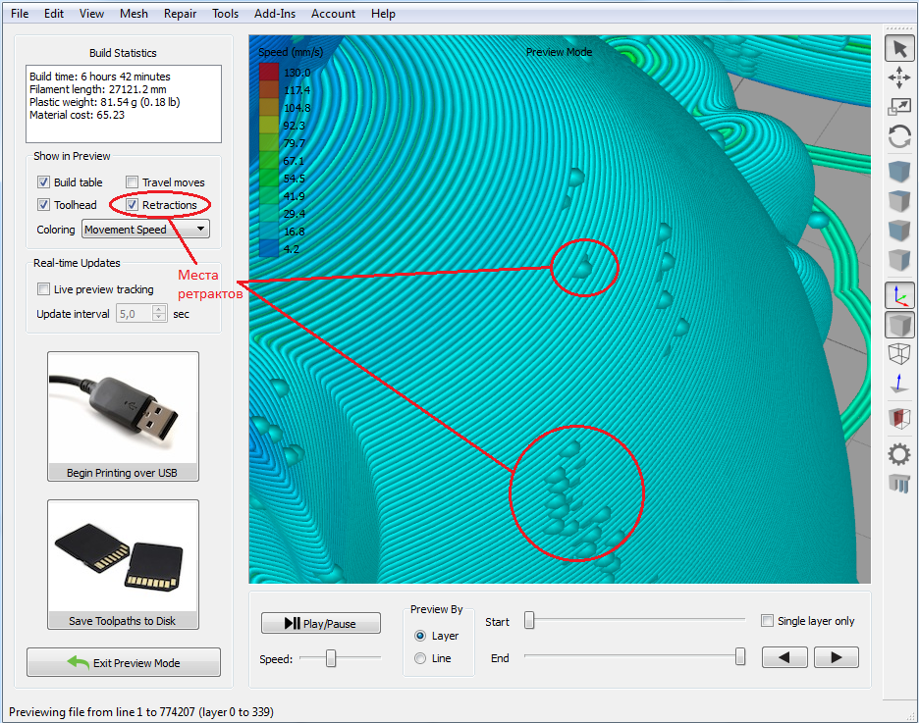Click the coordinate axes view icon
Viewport: 919px width, 723px height.
pyautogui.click(x=898, y=293)
